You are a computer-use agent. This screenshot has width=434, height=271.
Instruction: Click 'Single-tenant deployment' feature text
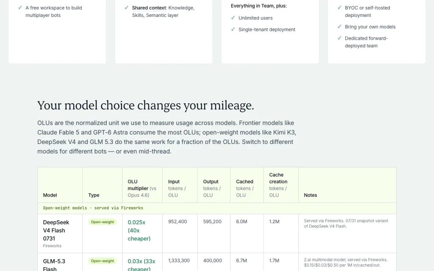click(267, 30)
